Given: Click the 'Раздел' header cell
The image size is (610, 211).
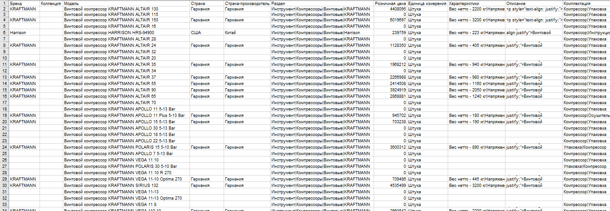Looking at the screenshot, I should click(322, 3).
